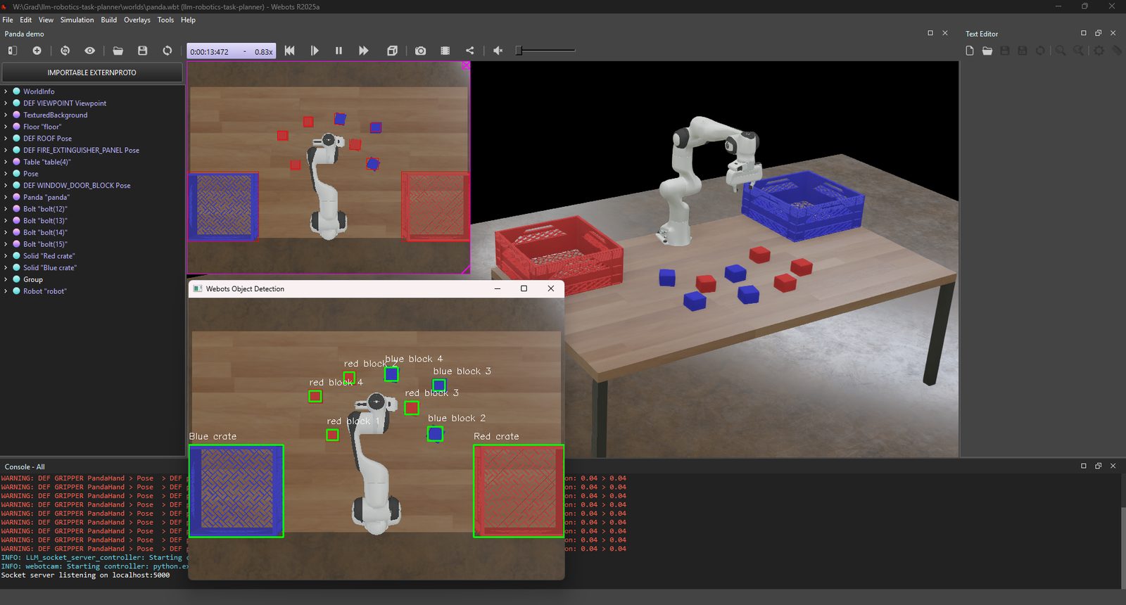Expand the Table "table(4)" node
The image size is (1126, 605).
(6, 162)
